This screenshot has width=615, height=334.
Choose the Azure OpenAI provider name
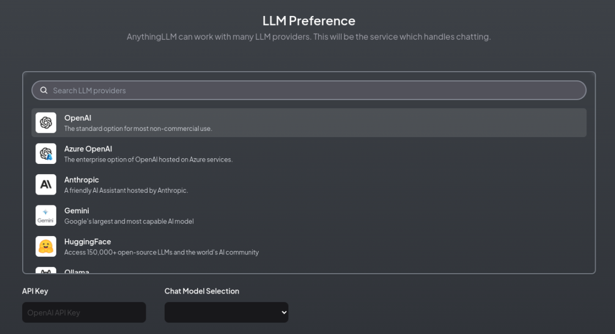88,149
